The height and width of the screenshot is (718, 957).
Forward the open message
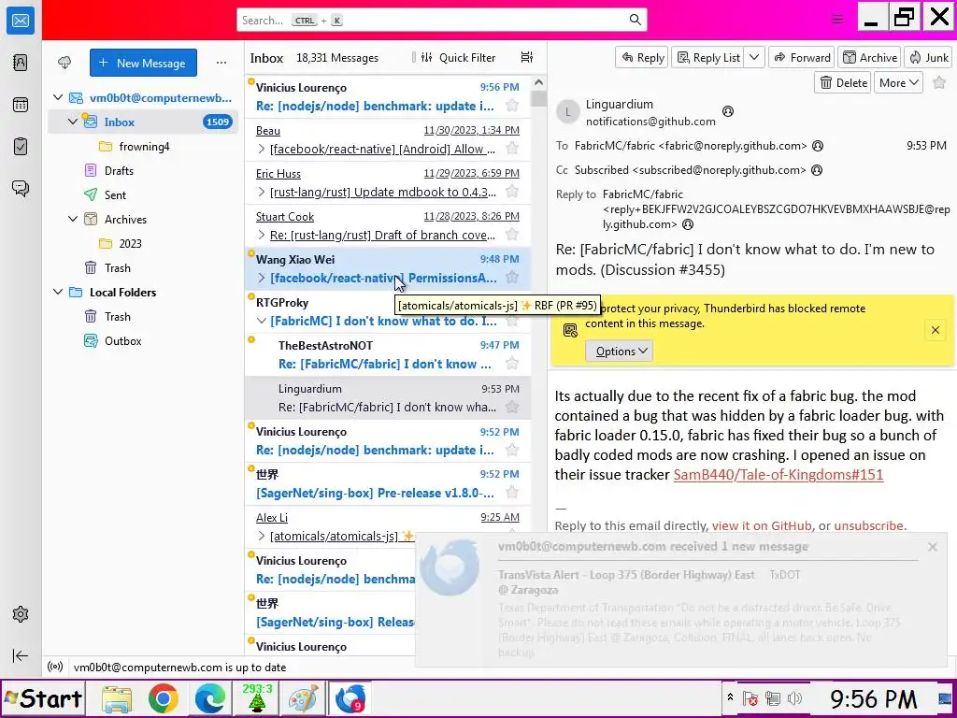pyautogui.click(x=802, y=57)
